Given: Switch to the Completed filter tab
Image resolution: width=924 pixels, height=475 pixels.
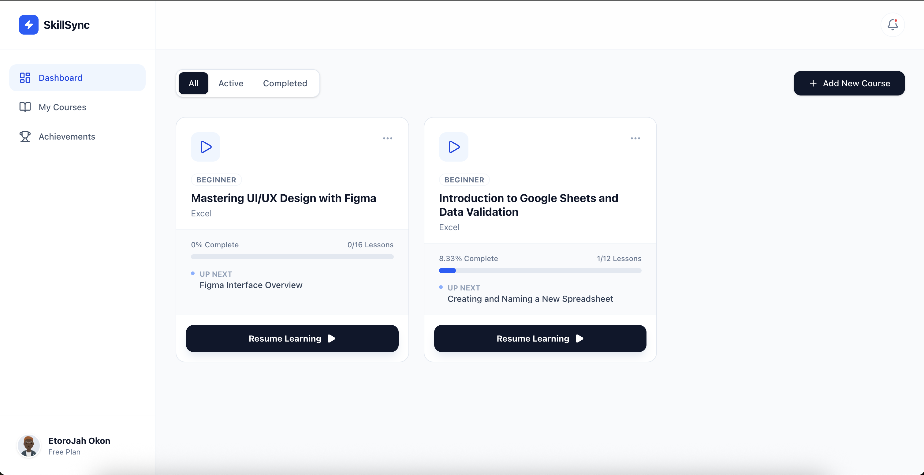Looking at the screenshot, I should (285, 83).
